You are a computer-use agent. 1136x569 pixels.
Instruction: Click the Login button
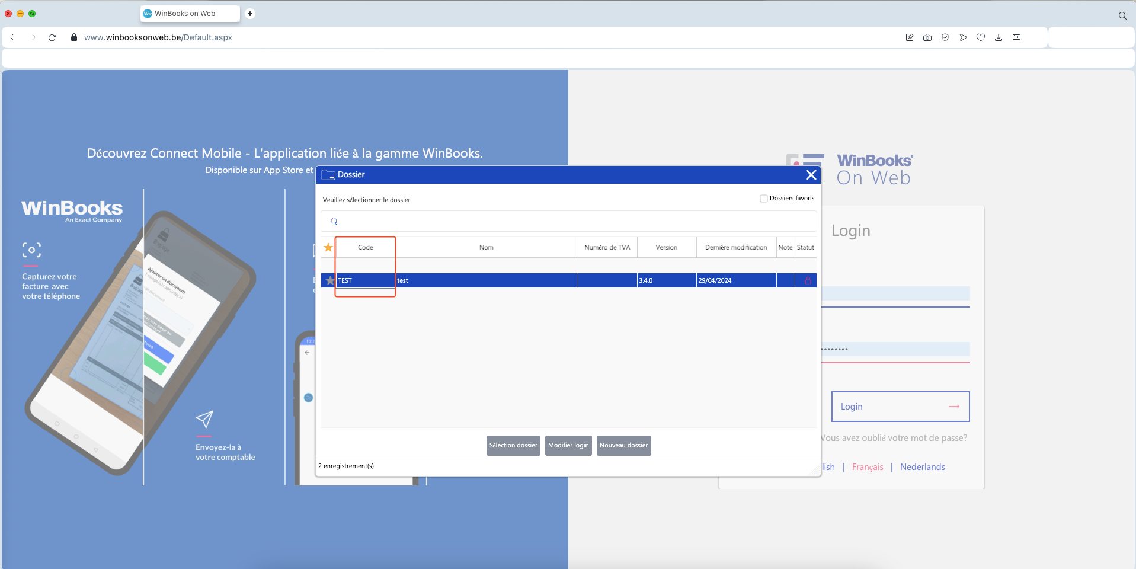pos(900,407)
